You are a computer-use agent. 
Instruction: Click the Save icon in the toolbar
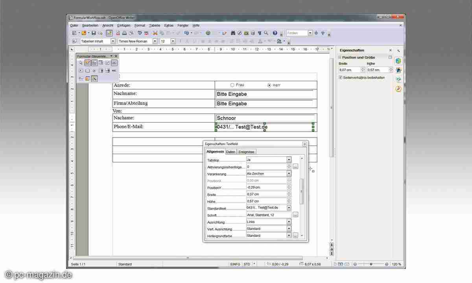[x=94, y=33]
